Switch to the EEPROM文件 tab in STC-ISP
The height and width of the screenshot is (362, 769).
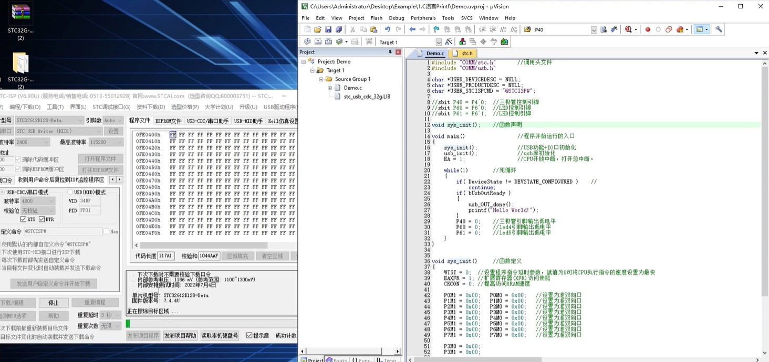169,121
